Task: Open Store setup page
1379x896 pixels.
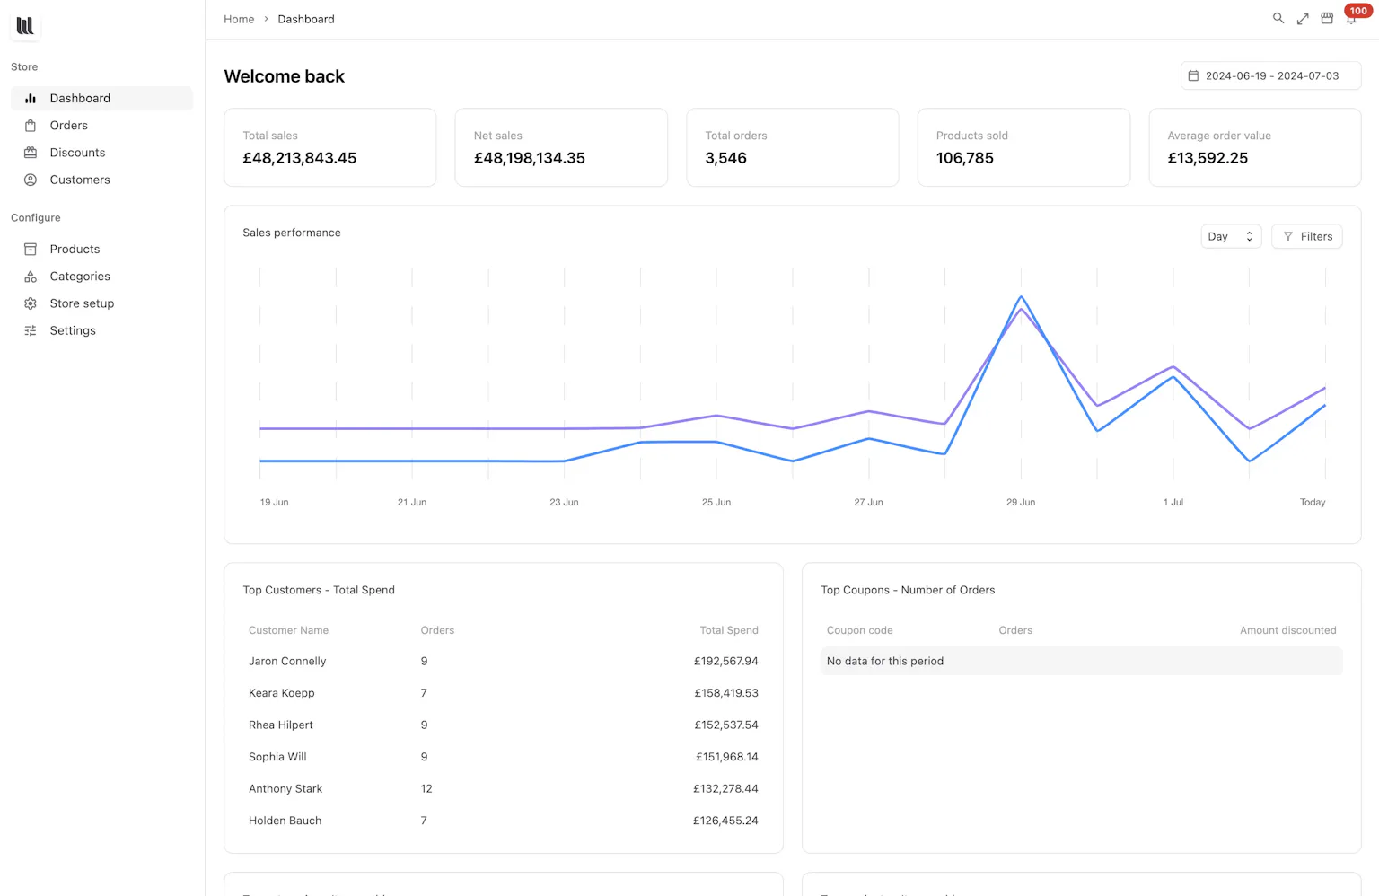Action: point(101,303)
